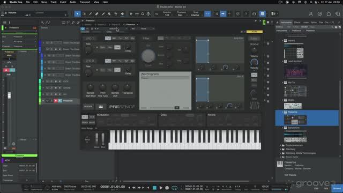Select the Mojito instrument thumbnail
Screen dimensions: 343x193
293,106
